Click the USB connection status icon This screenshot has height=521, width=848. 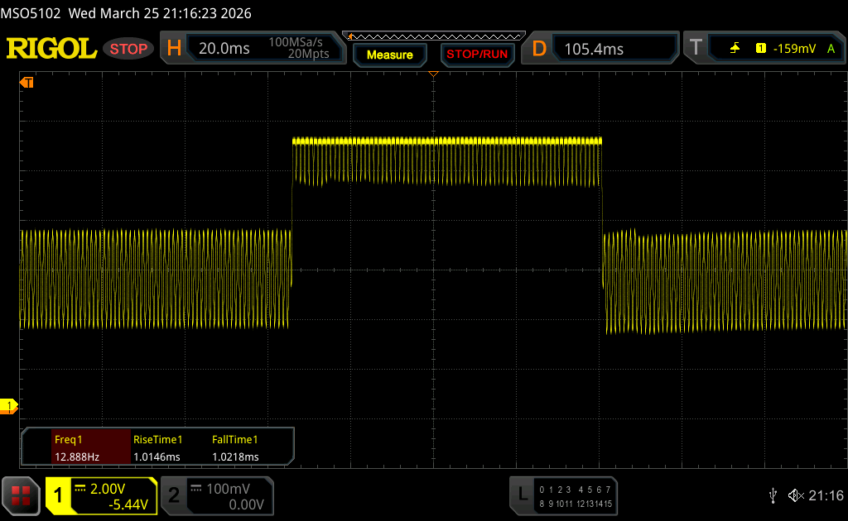click(x=773, y=495)
